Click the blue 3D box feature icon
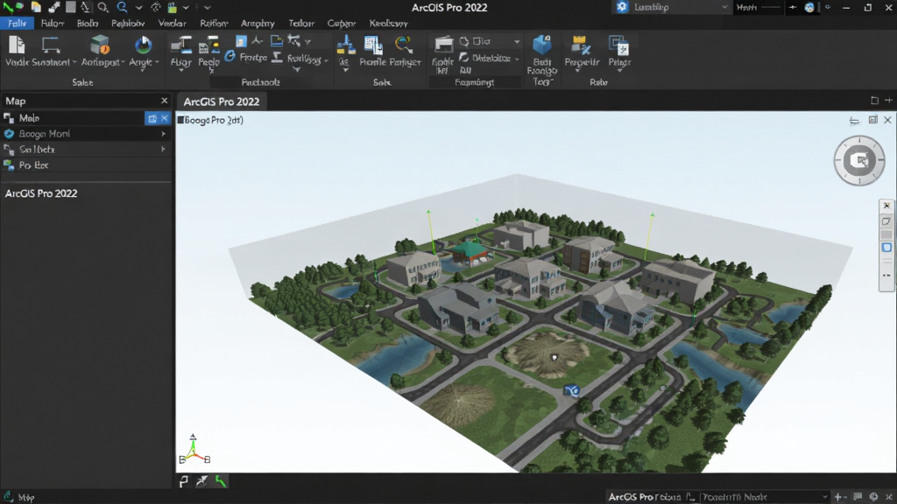This screenshot has height=504, width=897. coord(541,45)
